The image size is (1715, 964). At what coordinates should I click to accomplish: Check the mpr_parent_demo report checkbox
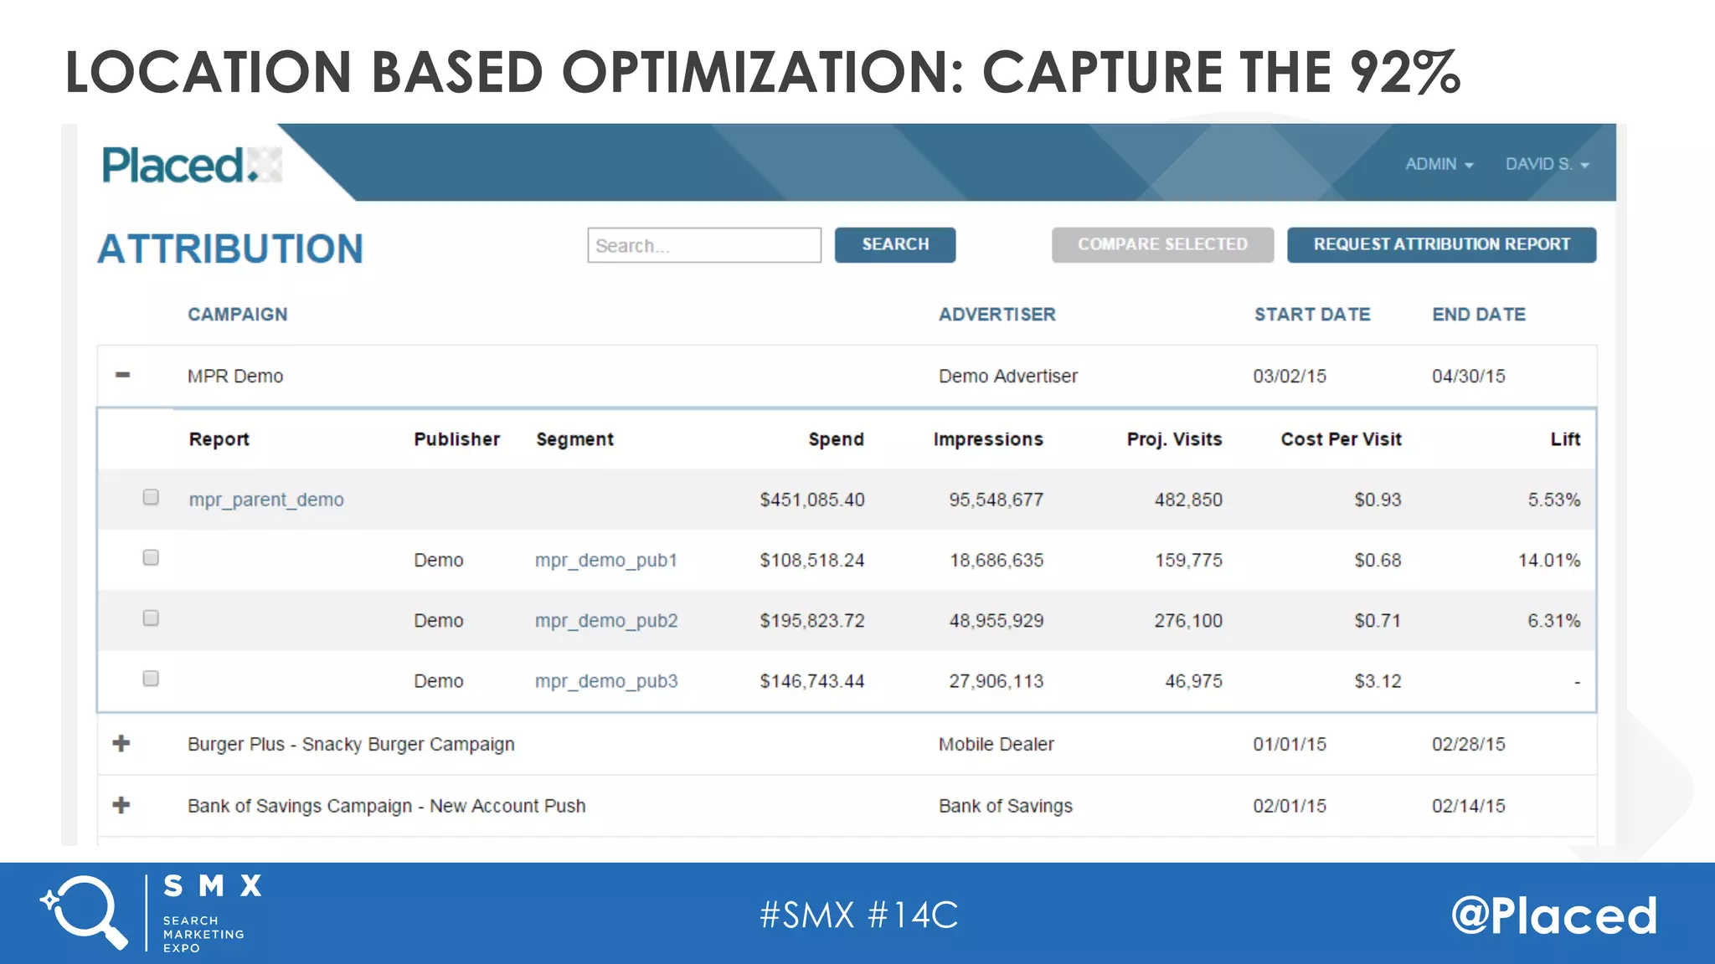tap(151, 497)
